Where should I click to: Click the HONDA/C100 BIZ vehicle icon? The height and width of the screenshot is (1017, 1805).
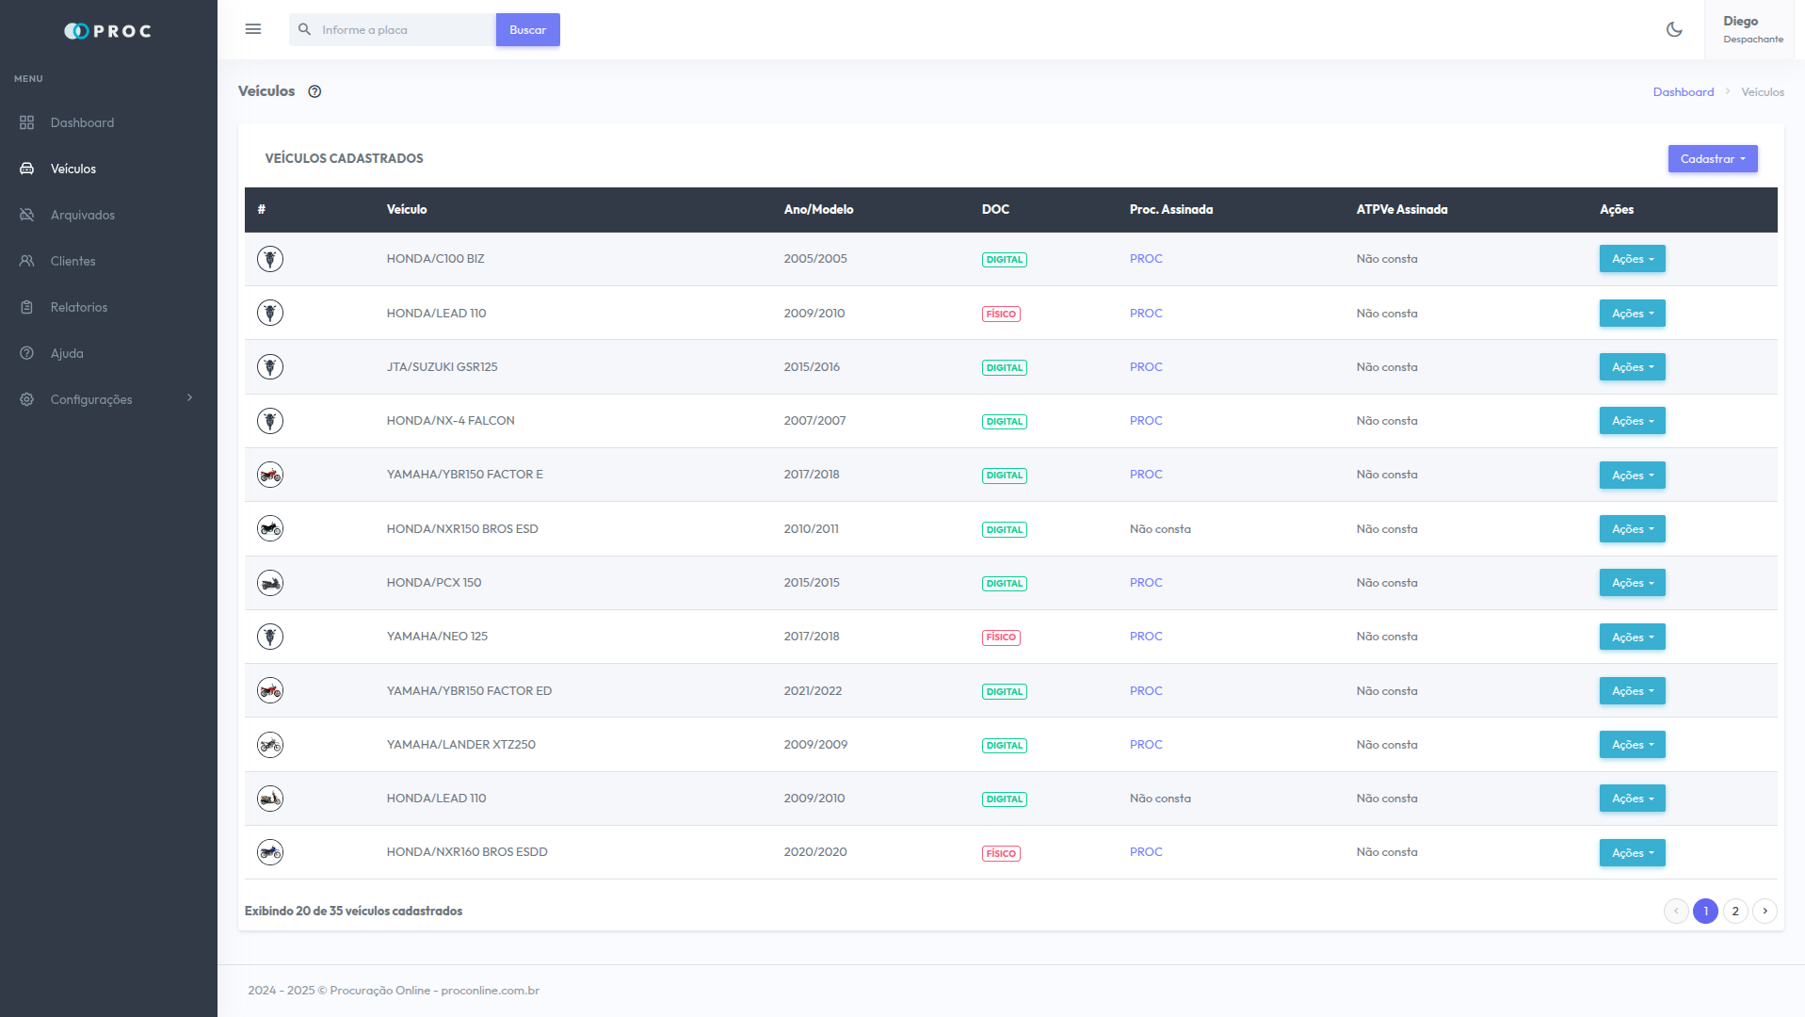(270, 259)
